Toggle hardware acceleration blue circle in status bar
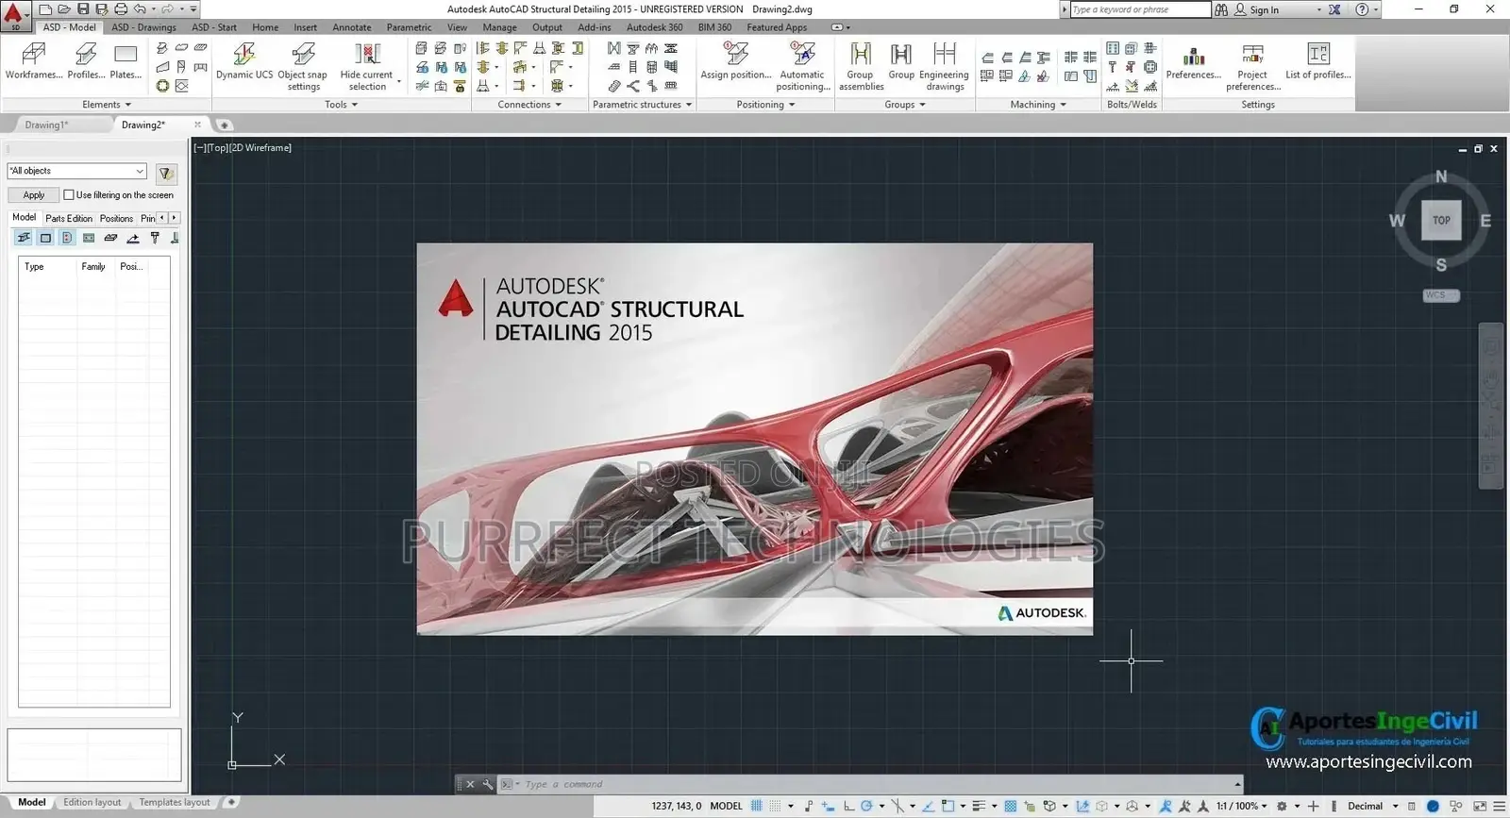This screenshot has height=818, width=1510. tap(1433, 806)
